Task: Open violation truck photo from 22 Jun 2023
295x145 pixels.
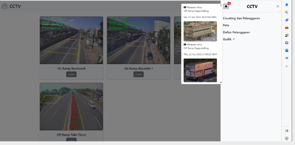Action: click(200, 70)
